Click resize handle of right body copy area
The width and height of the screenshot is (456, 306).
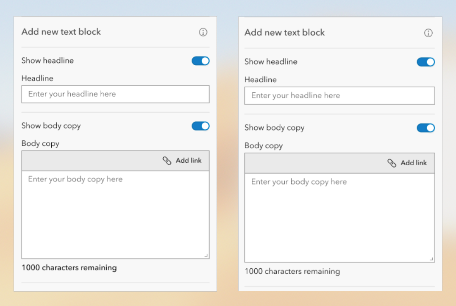(431, 259)
